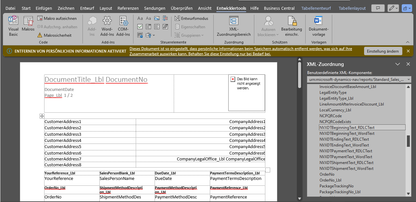
Task: Insert a date picker content control
Action: tap(165, 27)
